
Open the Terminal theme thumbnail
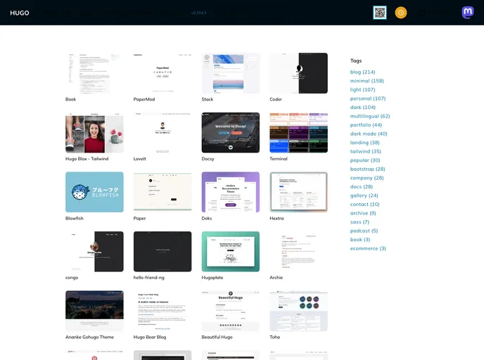pos(298,133)
